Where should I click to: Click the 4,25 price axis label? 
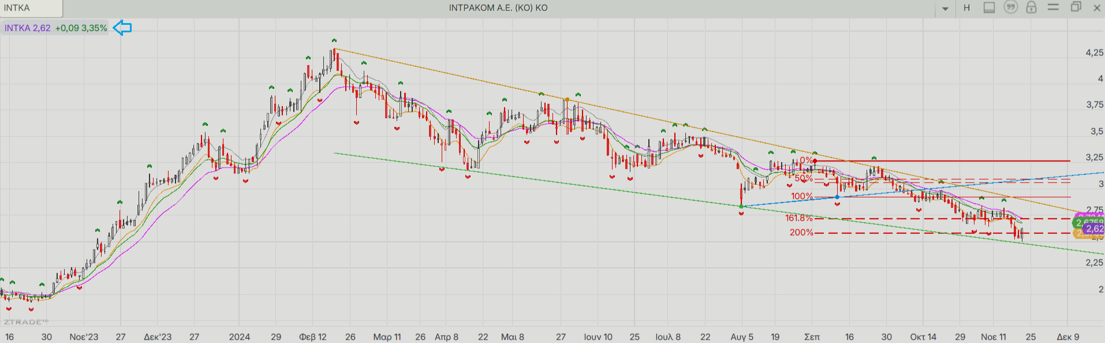[x=1094, y=53]
